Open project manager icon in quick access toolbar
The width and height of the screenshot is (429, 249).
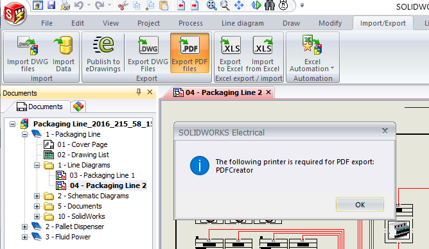pos(38,5)
